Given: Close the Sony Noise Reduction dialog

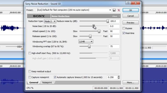Looking at the screenshot, I should click(136, 3).
